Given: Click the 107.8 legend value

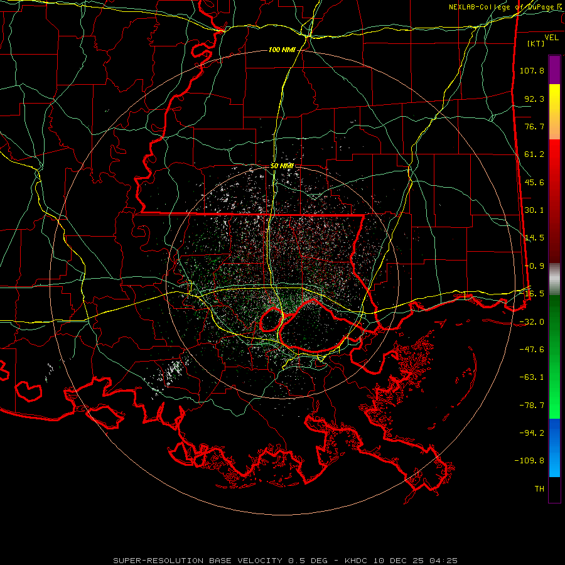Looking at the screenshot, I should pos(532,70).
